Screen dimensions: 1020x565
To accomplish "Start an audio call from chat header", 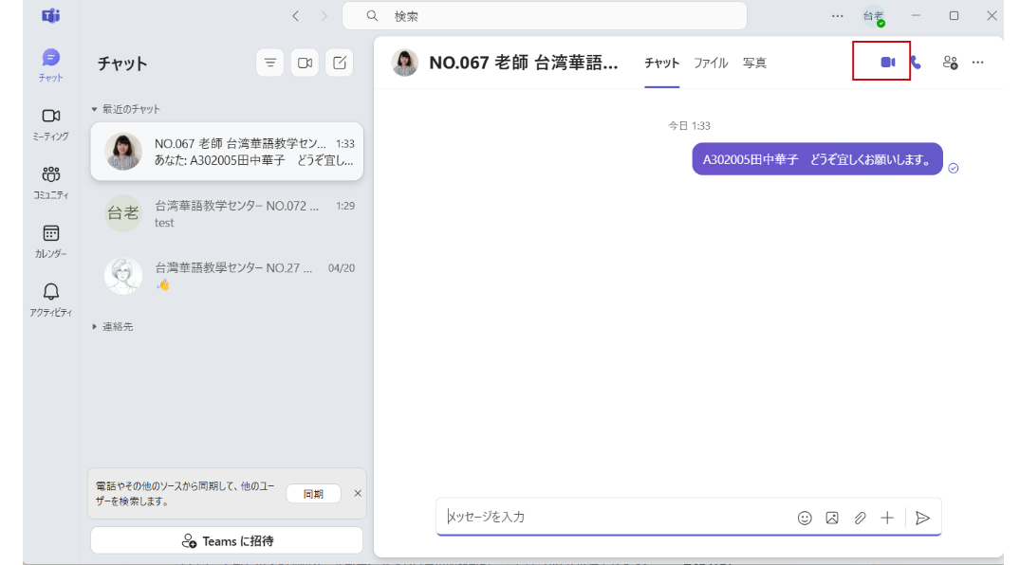I will click(x=916, y=63).
